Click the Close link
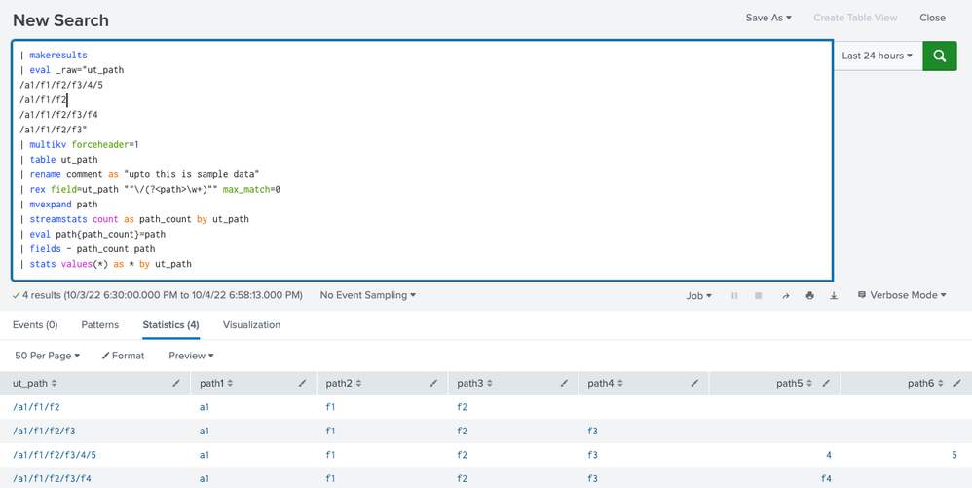This screenshot has height=488, width=972. [932, 18]
